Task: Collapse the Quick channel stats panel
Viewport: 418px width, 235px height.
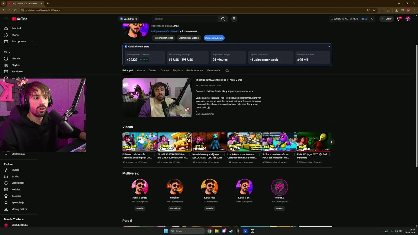Action: (x=329, y=47)
